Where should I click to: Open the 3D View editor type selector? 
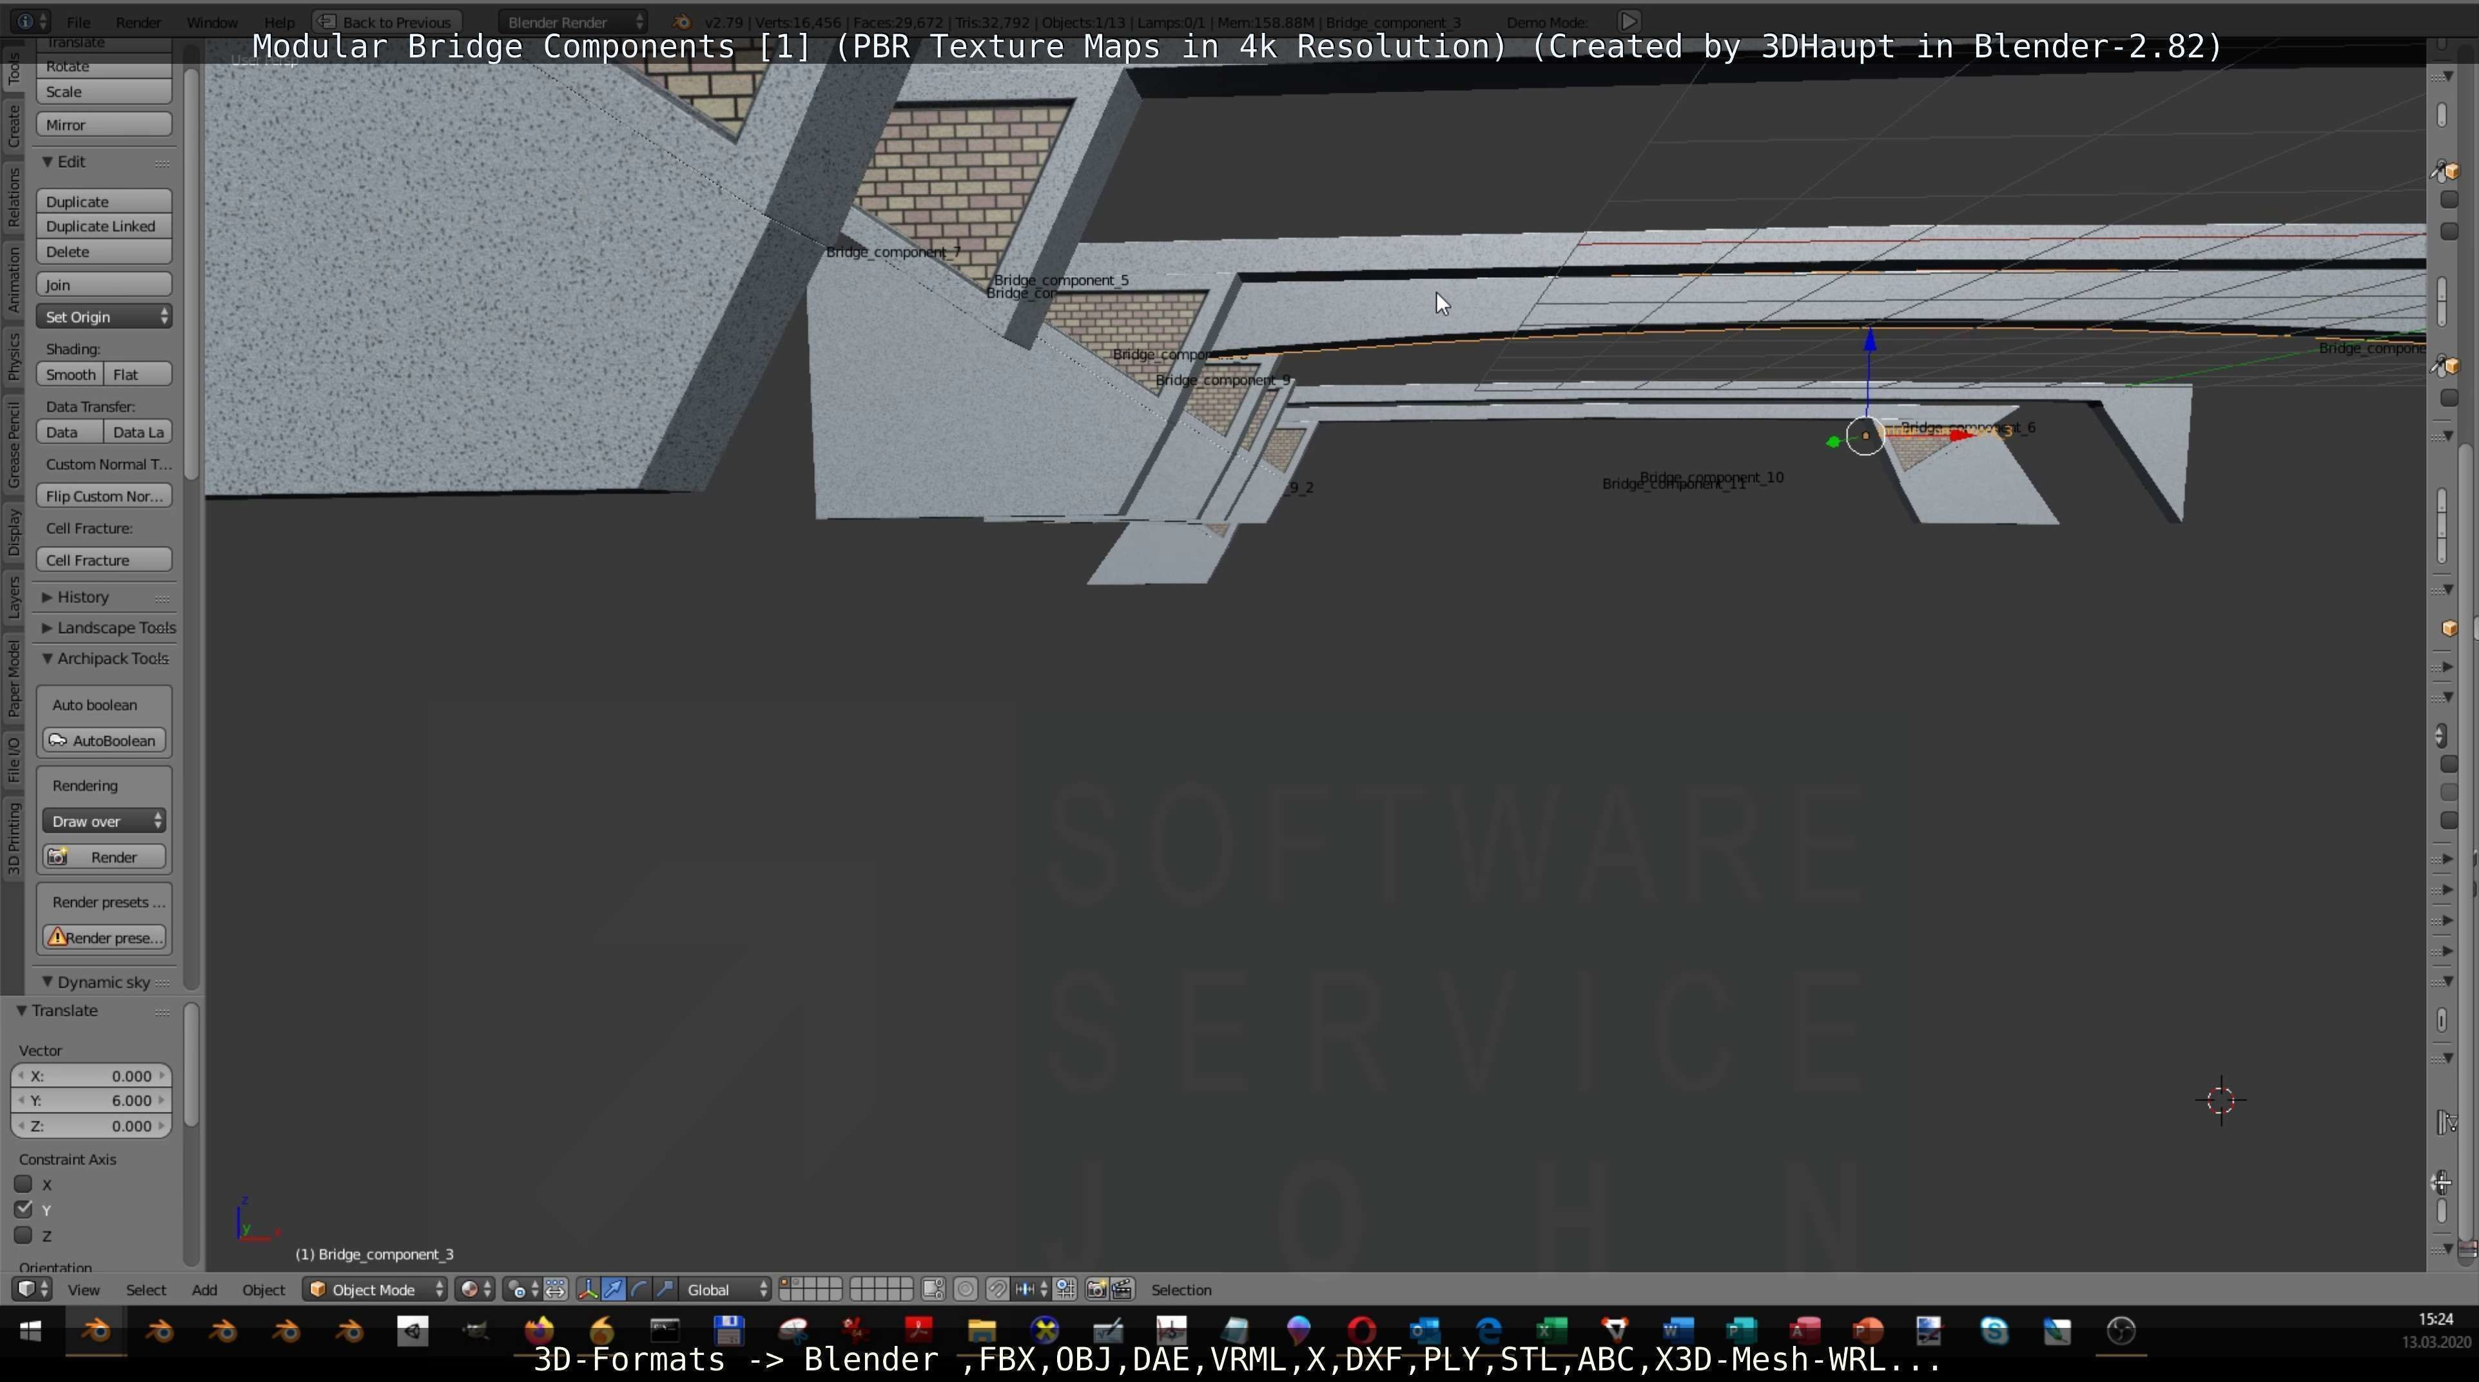(32, 1290)
